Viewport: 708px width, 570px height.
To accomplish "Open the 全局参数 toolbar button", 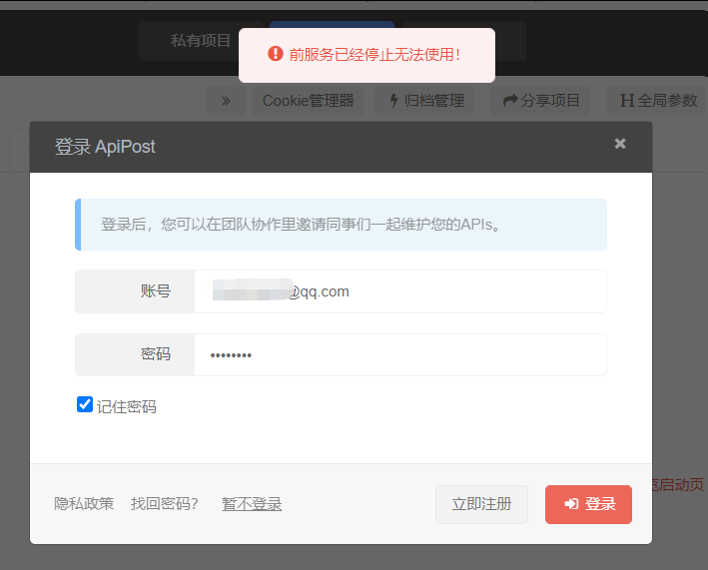I will (x=658, y=101).
